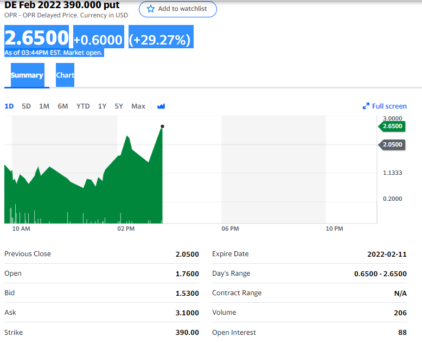The height and width of the screenshot is (343, 422).
Task: Select the 1D time range
Action: point(9,106)
